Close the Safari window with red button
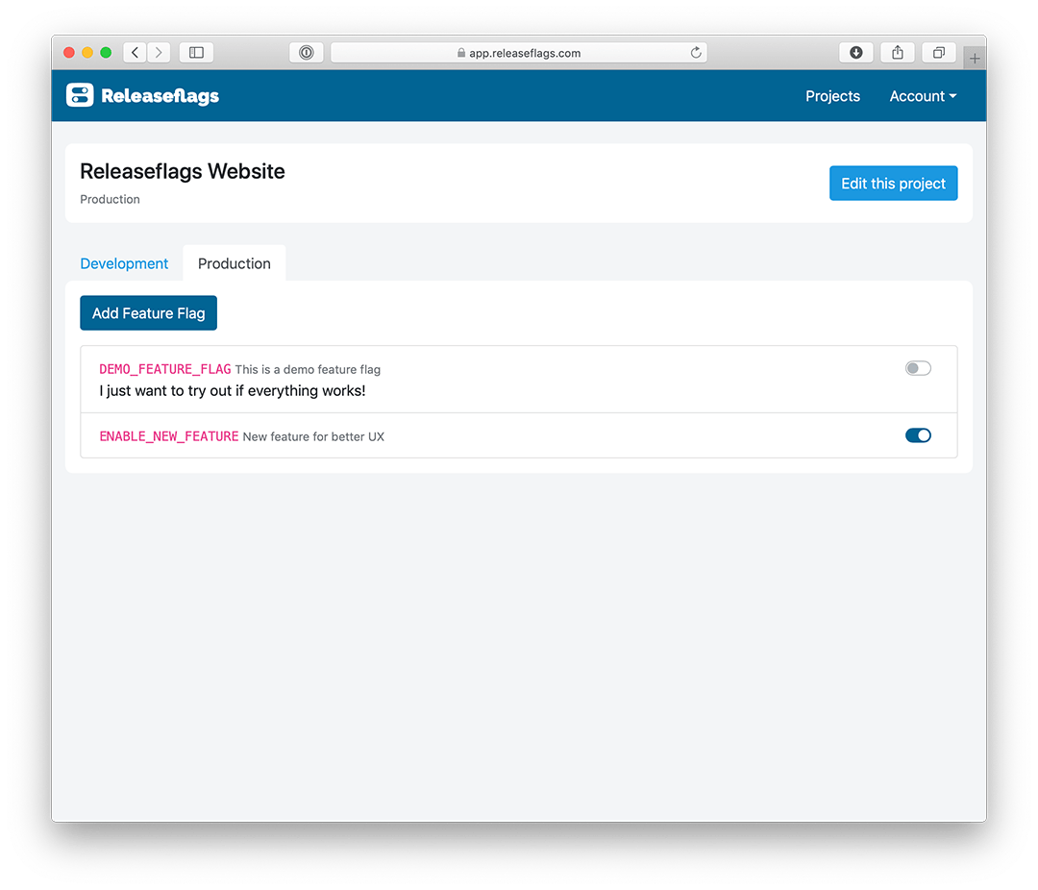 coord(69,52)
